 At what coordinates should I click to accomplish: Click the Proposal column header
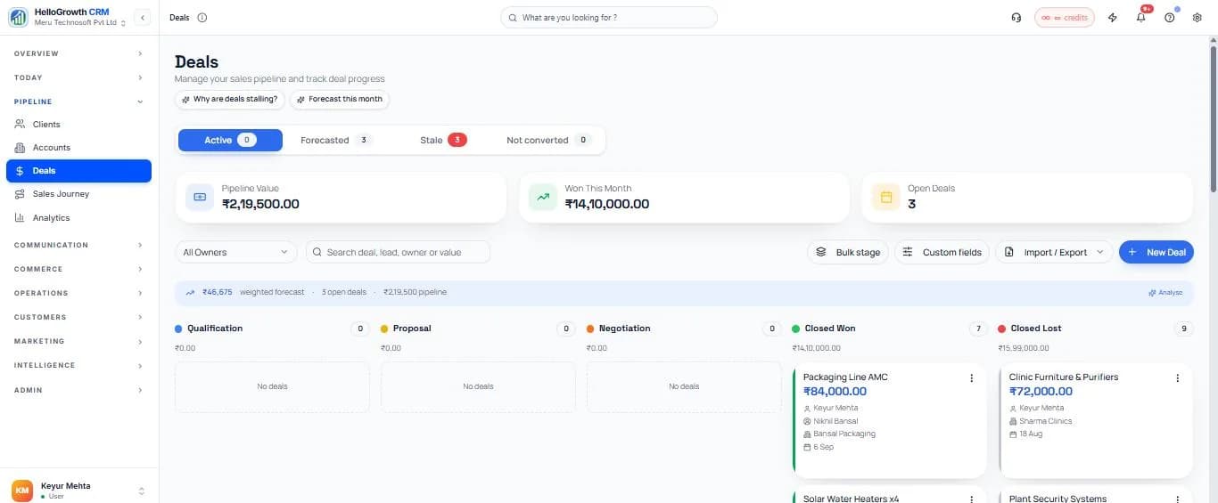pos(478,329)
